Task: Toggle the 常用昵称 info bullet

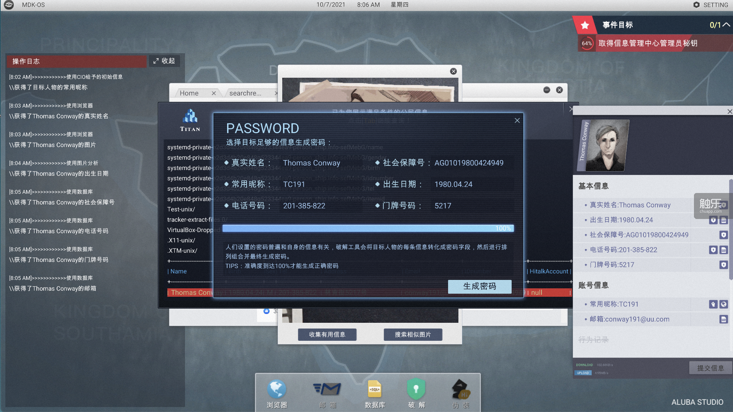Action: click(x=226, y=184)
